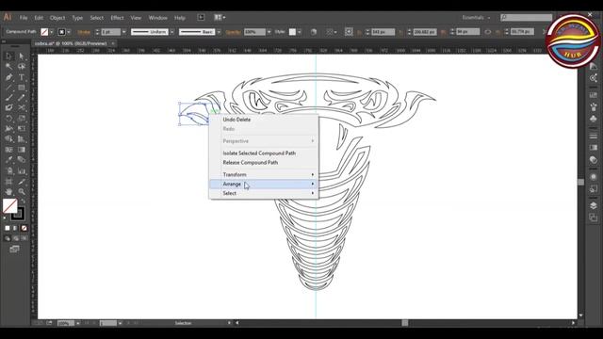
Task: Click the toolbar Stroke swatch
Action: (19, 214)
